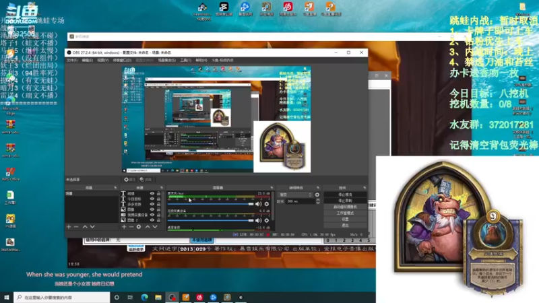Pop out the Scene Transitions dock panel
Image resolution: width=539 pixels, height=303 pixels.
[317, 188]
